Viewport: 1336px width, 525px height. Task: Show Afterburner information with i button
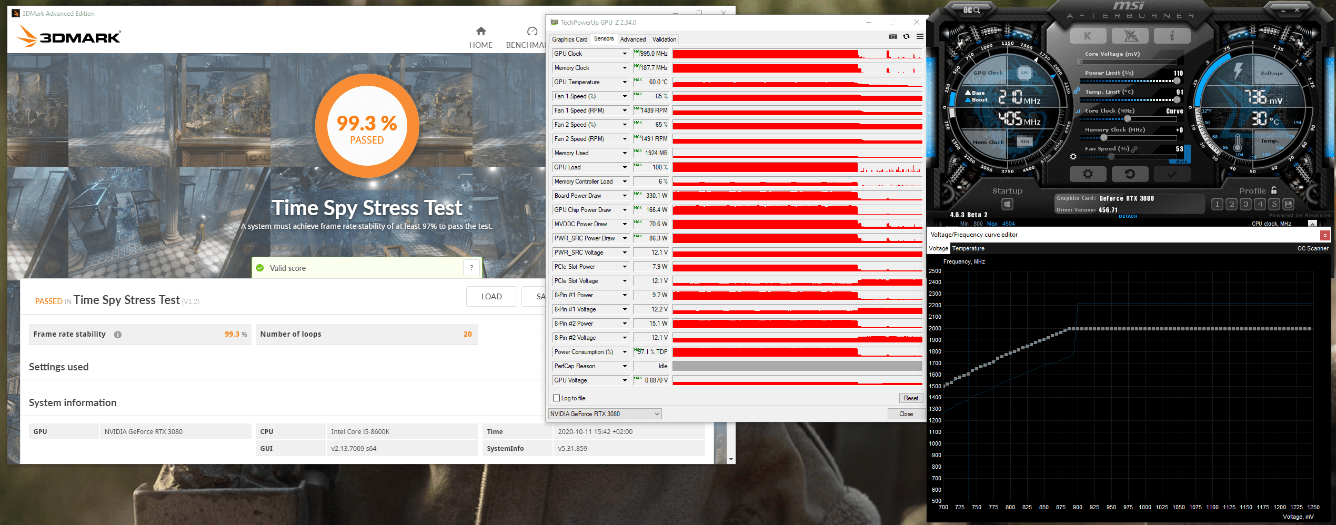coord(1172,36)
